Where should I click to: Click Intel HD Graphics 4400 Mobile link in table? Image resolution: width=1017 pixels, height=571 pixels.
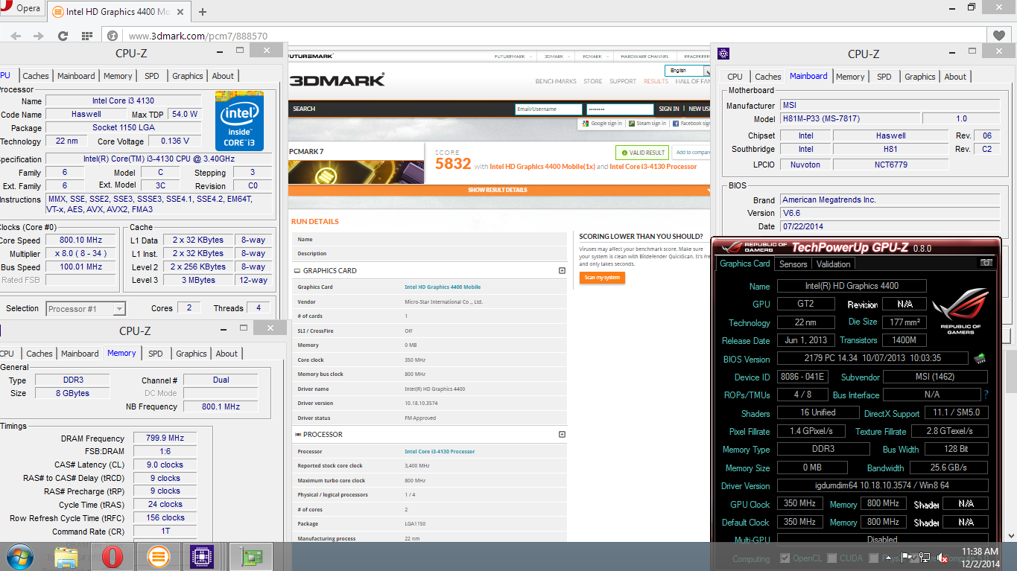click(443, 287)
